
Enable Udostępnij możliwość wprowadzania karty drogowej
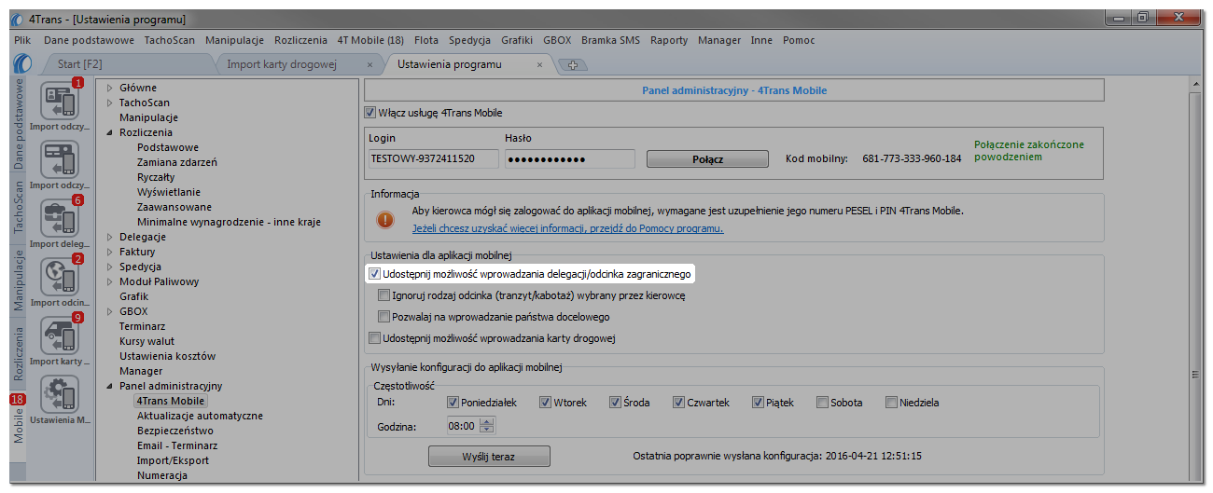[x=375, y=338]
